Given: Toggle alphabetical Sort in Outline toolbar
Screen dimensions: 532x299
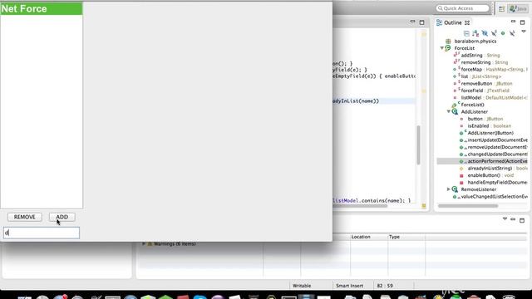Looking at the screenshot, I should [x=475, y=33].
